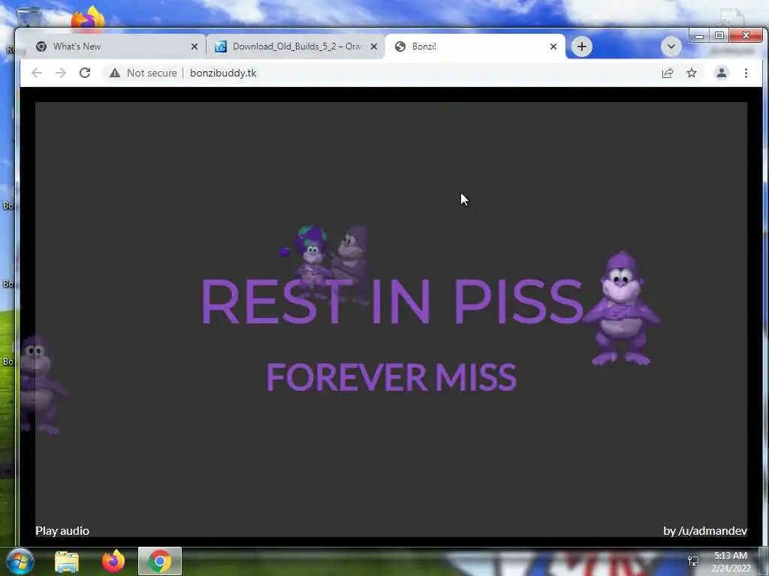Reload the bonzibuddy.tk page

85,73
